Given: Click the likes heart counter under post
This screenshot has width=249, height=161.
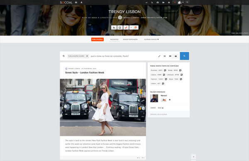Looking at the screenshot, I should pos(138,158).
